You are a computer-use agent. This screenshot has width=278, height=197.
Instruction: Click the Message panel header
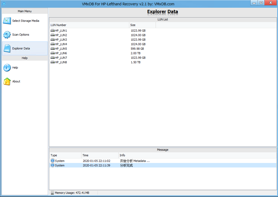[163, 150]
